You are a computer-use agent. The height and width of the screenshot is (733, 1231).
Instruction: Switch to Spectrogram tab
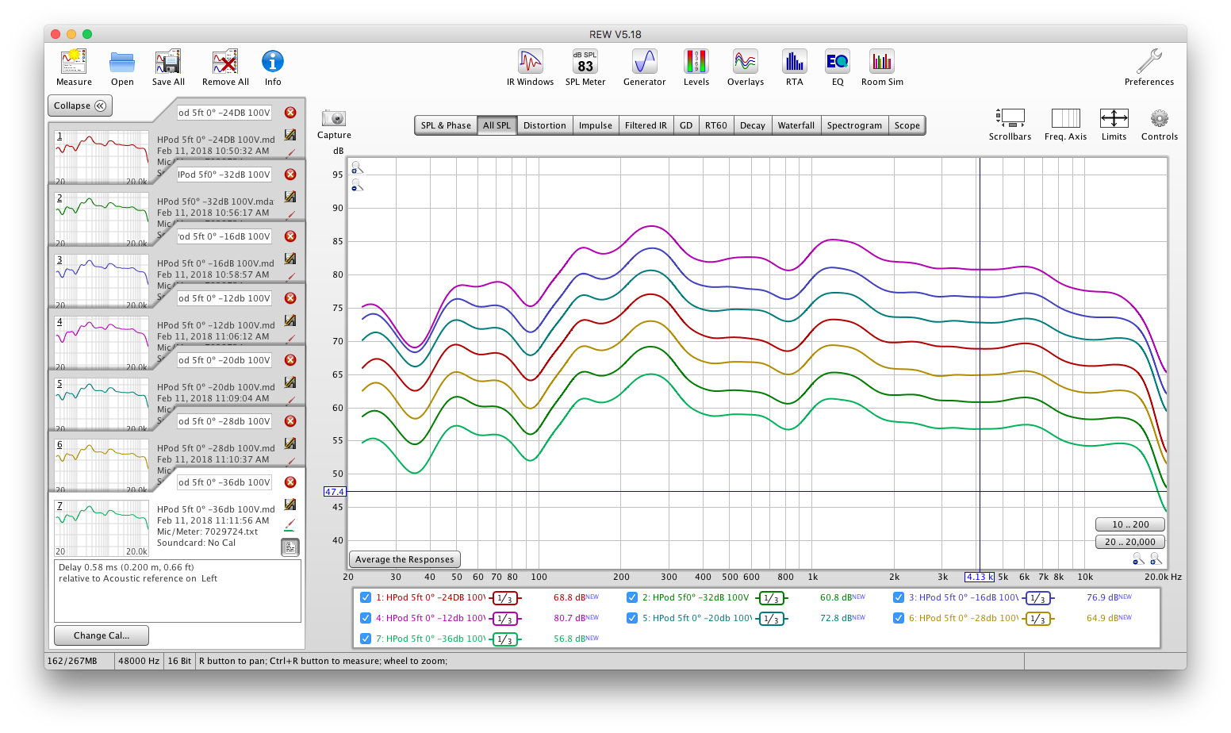(x=854, y=125)
